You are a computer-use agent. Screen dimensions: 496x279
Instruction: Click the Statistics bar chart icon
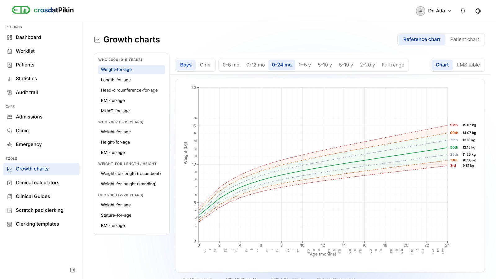point(10,79)
